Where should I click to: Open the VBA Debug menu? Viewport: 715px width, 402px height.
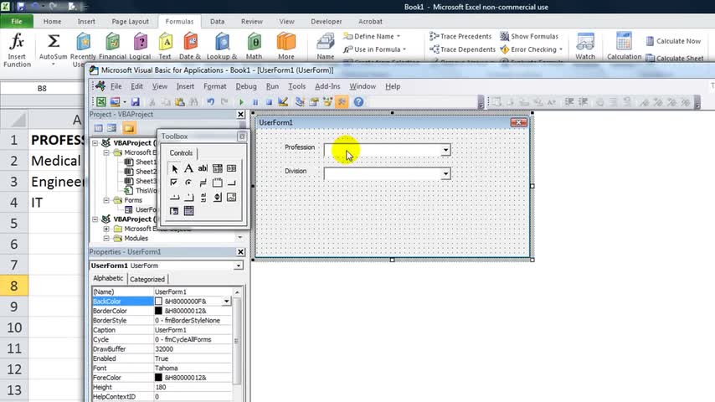point(246,86)
